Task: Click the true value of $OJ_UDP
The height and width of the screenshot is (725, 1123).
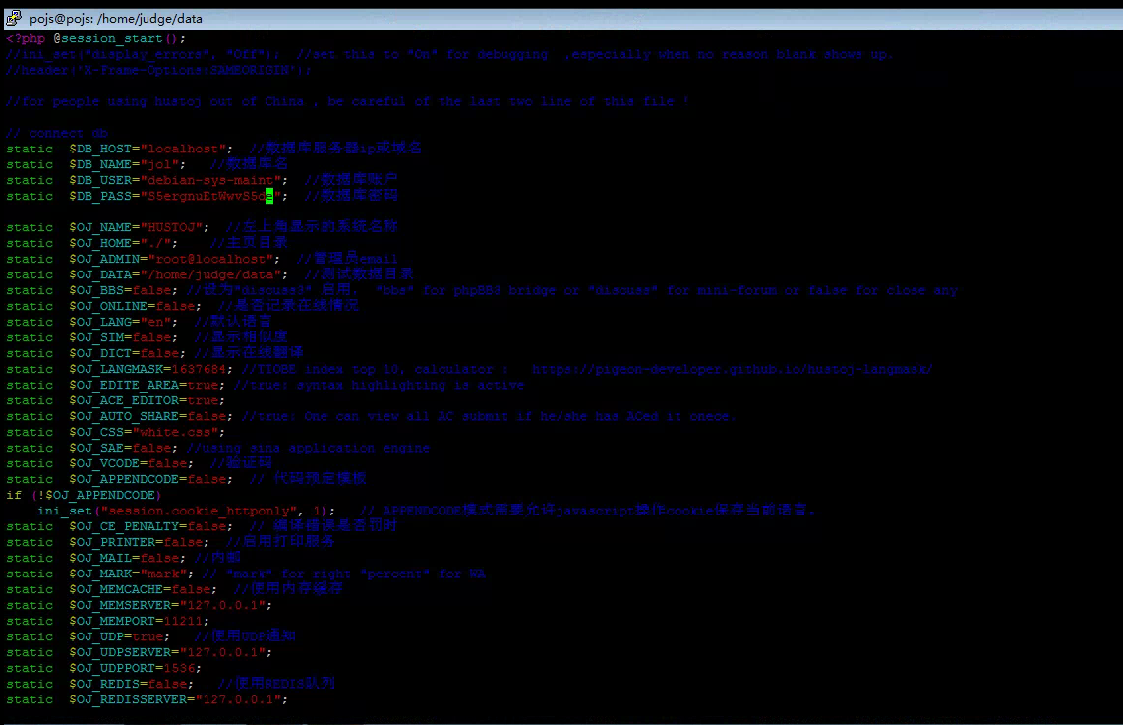Action: click(148, 637)
